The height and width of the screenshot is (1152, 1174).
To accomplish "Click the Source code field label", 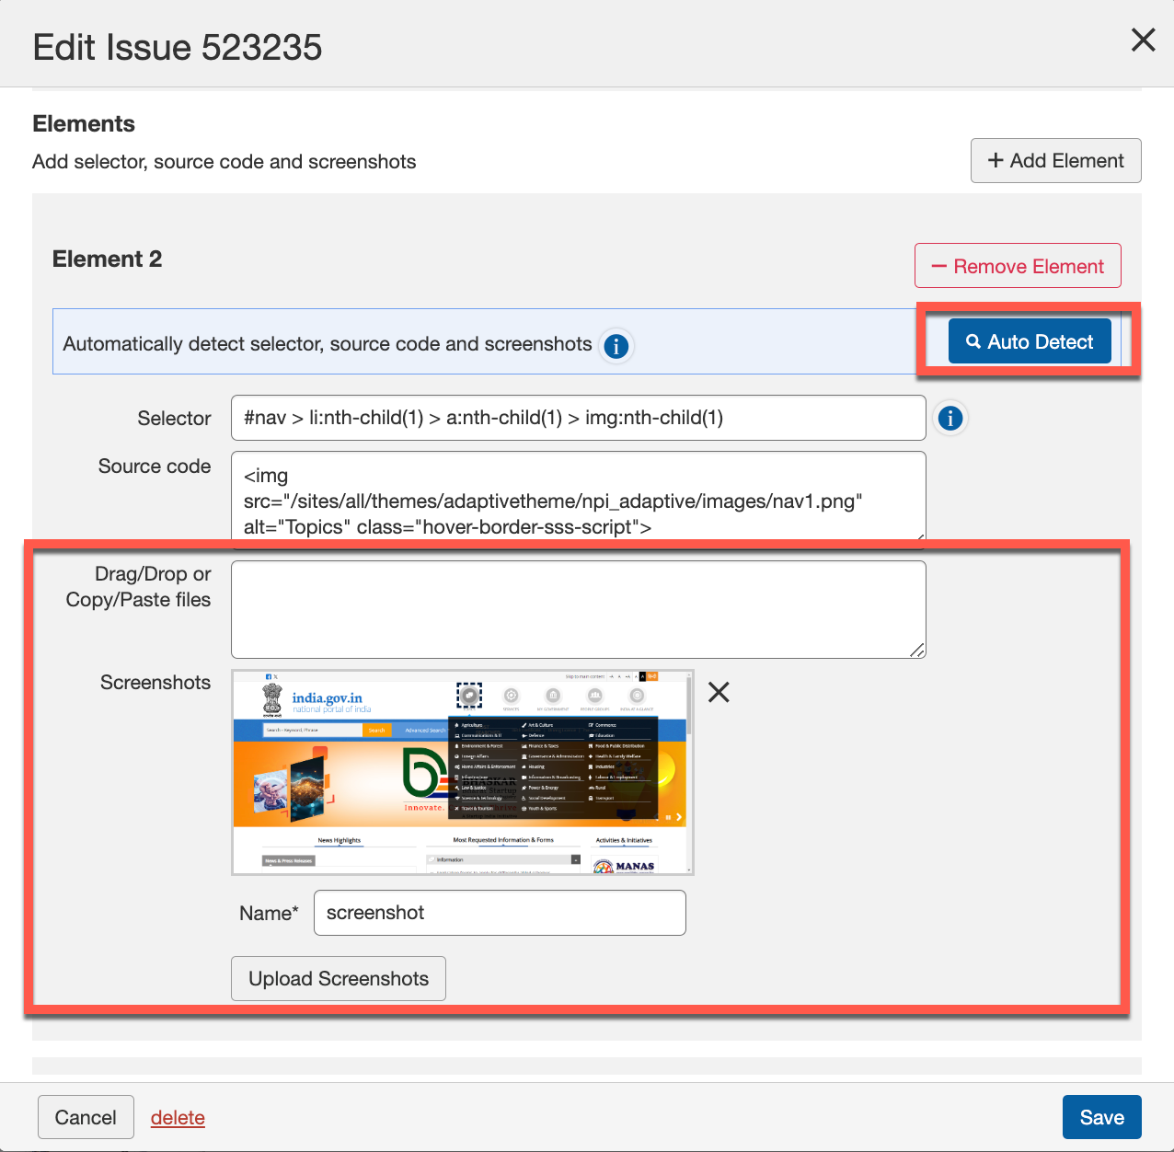I will (155, 467).
